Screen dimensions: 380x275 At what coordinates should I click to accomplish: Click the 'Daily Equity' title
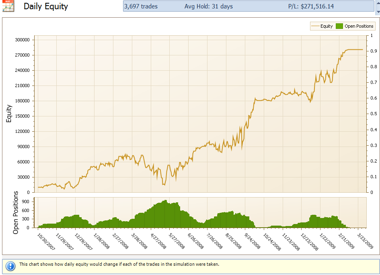click(46, 6)
